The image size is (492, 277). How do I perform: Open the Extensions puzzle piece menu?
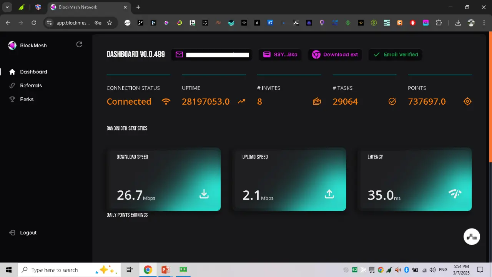(x=439, y=23)
